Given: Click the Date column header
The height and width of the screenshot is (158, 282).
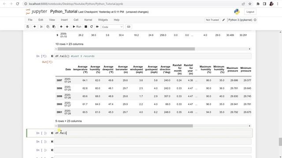Looking at the screenshot, I should point(68,69).
